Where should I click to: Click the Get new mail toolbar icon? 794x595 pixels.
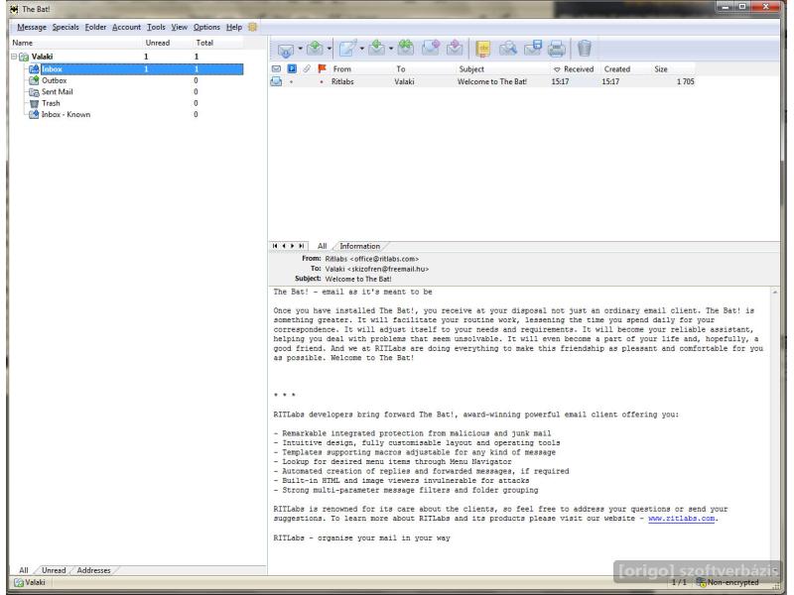point(285,49)
